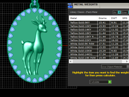
Task: Click the METAL WEIGHTS panel title
Action: 86,5
